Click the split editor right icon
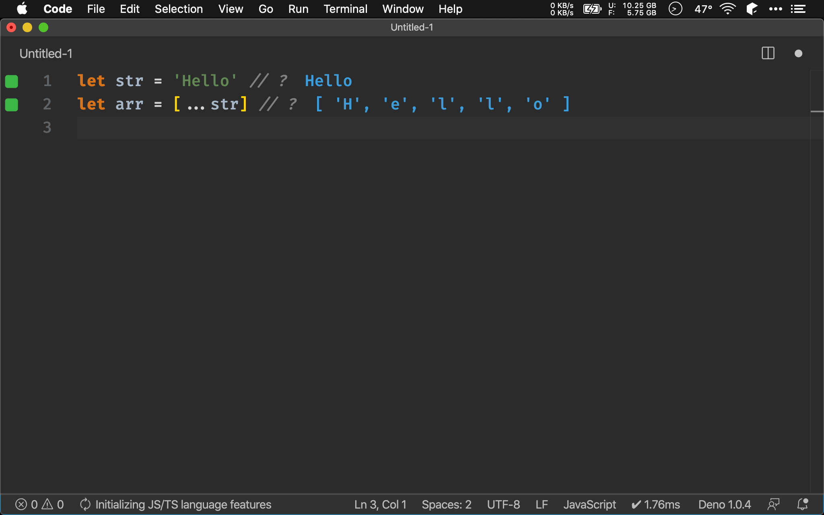The width and height of the screenshot is (824, 515). click(768, 53)
